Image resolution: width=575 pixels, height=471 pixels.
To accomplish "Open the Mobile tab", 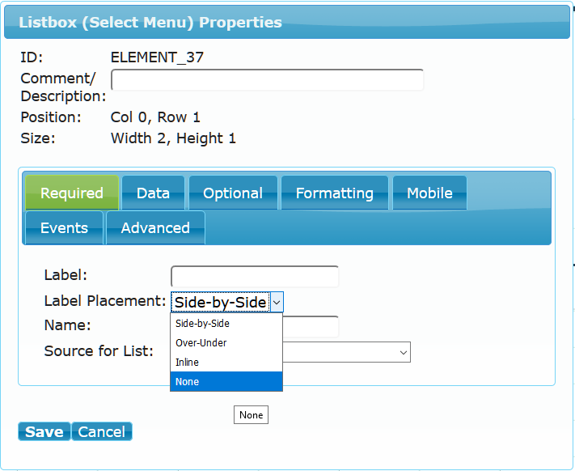I will point(429,193).
